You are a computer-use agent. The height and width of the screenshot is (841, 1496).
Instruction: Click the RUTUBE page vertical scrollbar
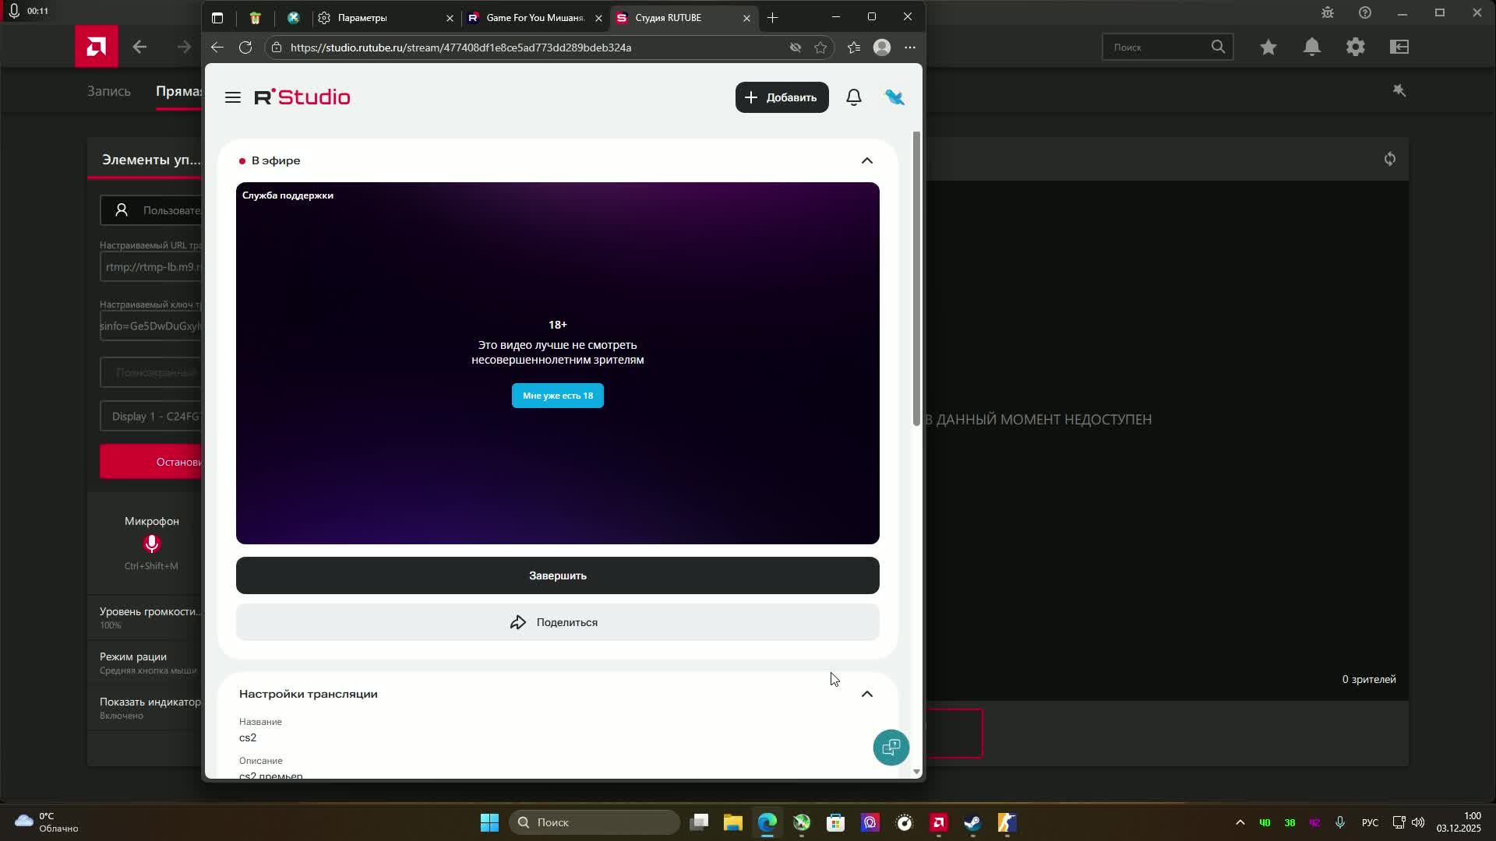pyautogui.click(x=916, y=279)
